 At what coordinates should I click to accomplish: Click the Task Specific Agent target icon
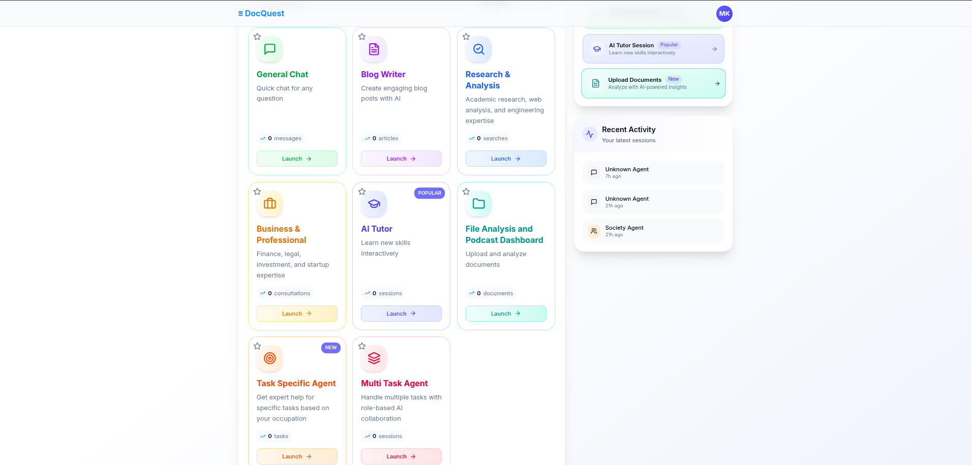coord(269,358)
